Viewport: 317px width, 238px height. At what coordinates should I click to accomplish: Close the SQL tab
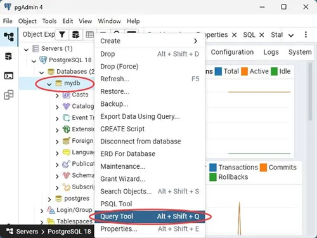click(262, 35)
